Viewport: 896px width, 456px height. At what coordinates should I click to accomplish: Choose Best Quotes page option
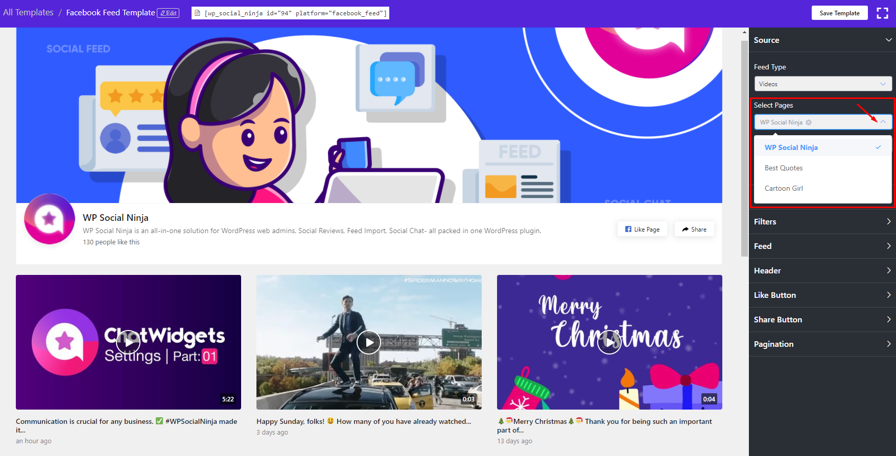pyautogui.click(x=823, y=168)
